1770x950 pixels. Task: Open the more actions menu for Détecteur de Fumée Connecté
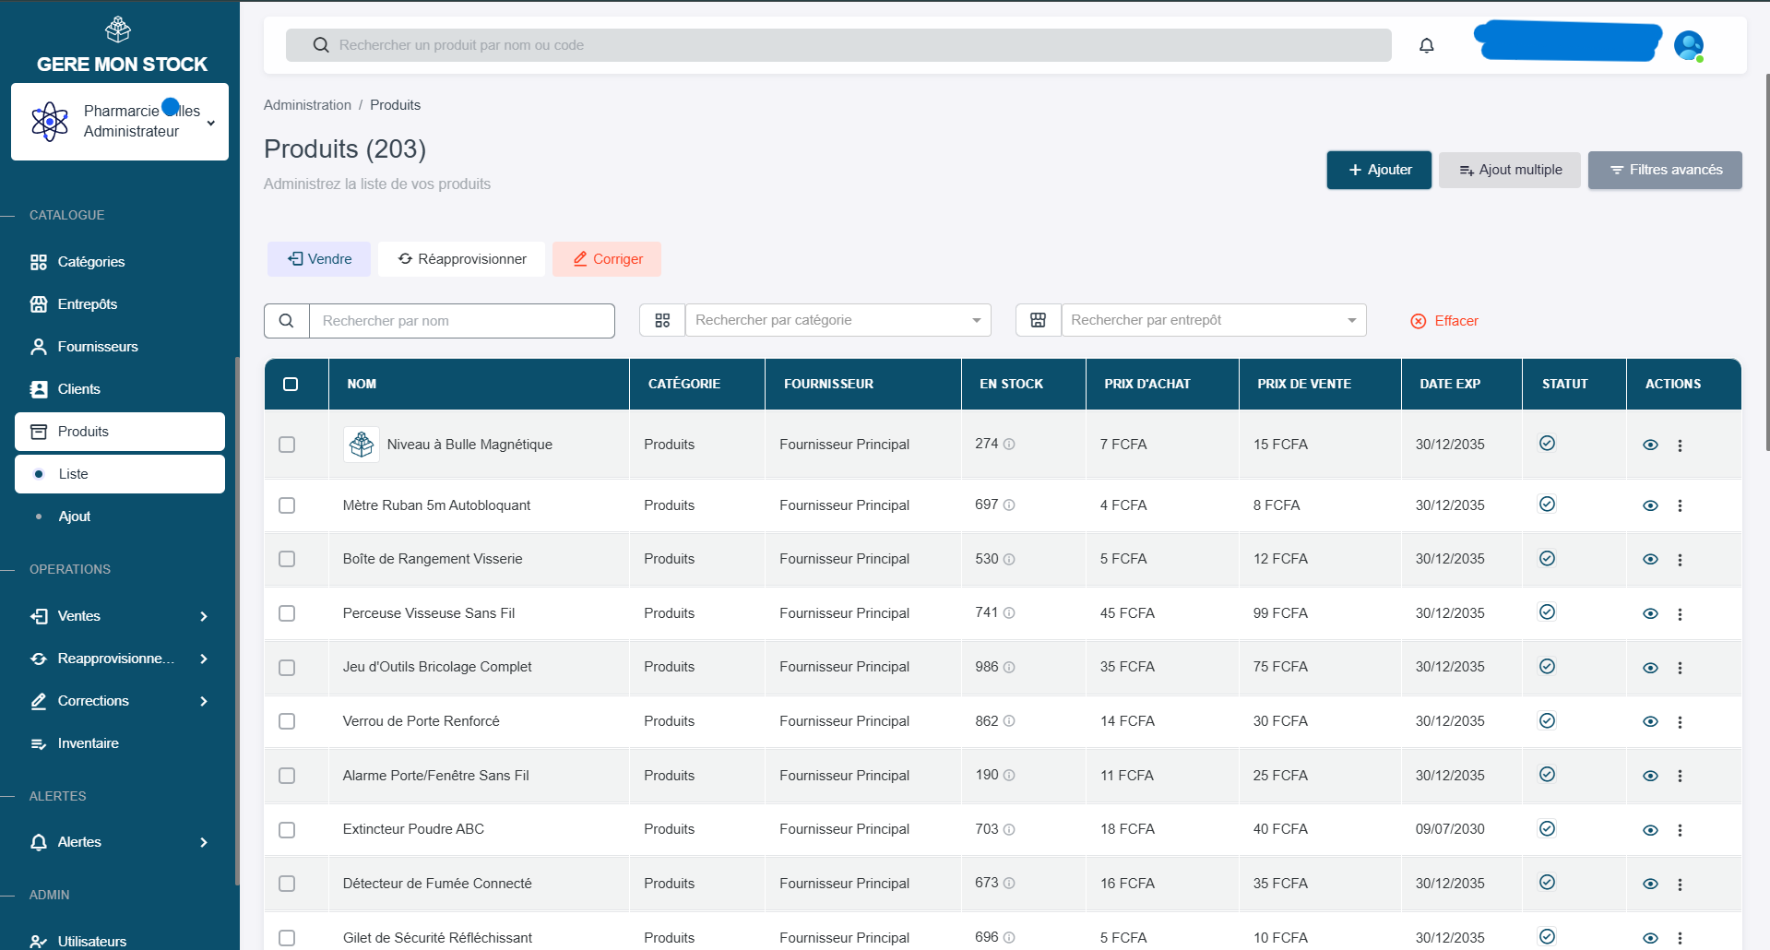(x=1680, y=885)
